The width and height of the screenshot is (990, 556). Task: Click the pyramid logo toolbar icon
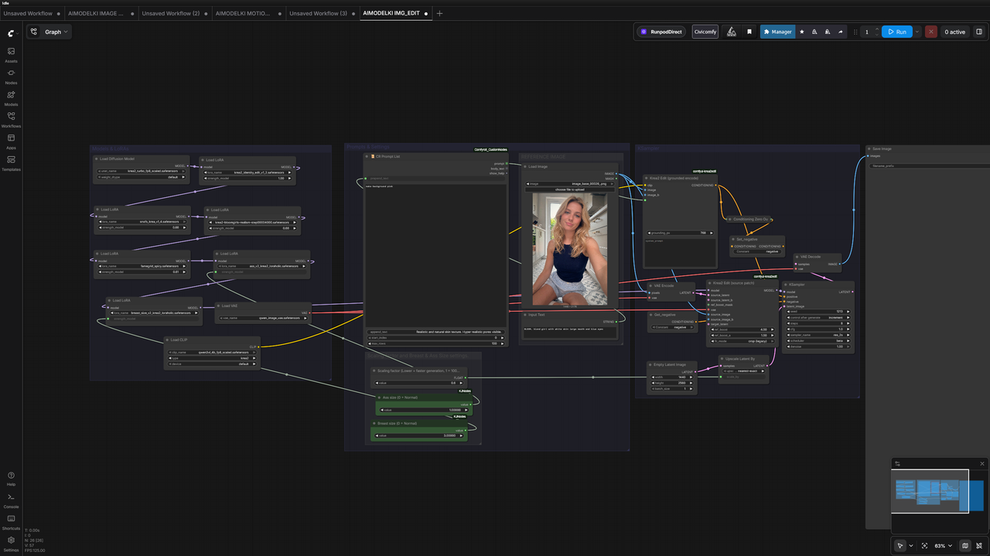pyautogui.click(x=731, y=32)
